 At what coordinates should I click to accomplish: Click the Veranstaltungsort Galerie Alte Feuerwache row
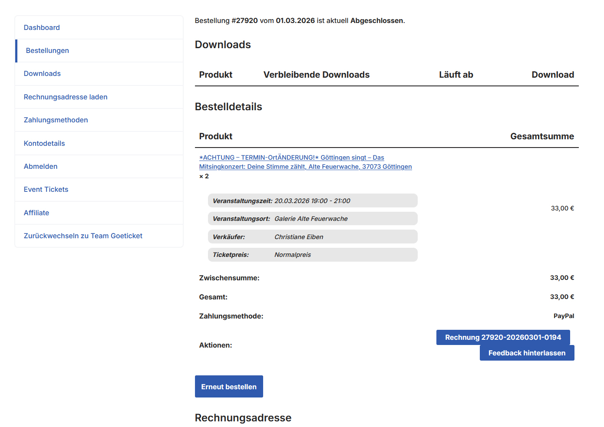[x=313, y=219]
